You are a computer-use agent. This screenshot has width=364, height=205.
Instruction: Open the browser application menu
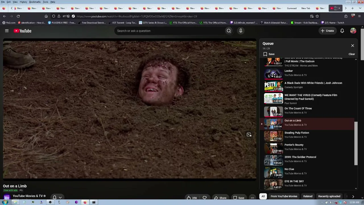(359, 16)
